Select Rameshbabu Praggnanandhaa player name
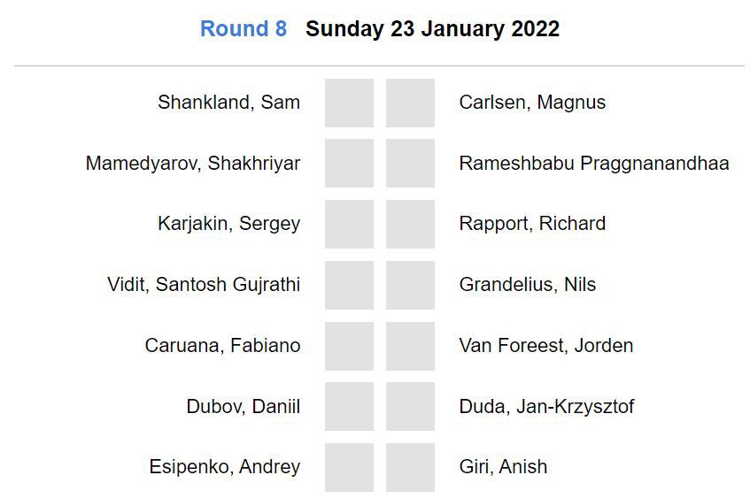750x498 pixels. click(593, 164)
